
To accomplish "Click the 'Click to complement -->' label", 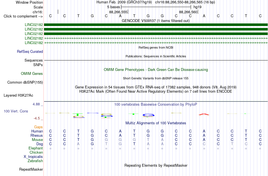I will click(23, 16).
